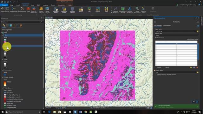Click the cyan color swatch under Value

[5, 40]
